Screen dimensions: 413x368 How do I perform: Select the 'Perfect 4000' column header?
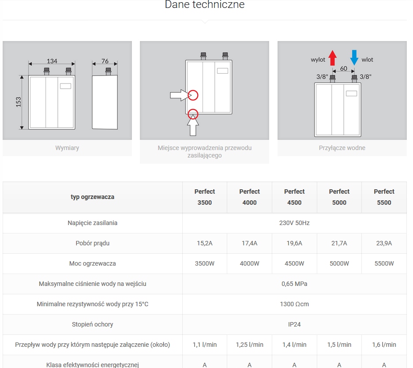pyautogui.click(x=249, y=197)
